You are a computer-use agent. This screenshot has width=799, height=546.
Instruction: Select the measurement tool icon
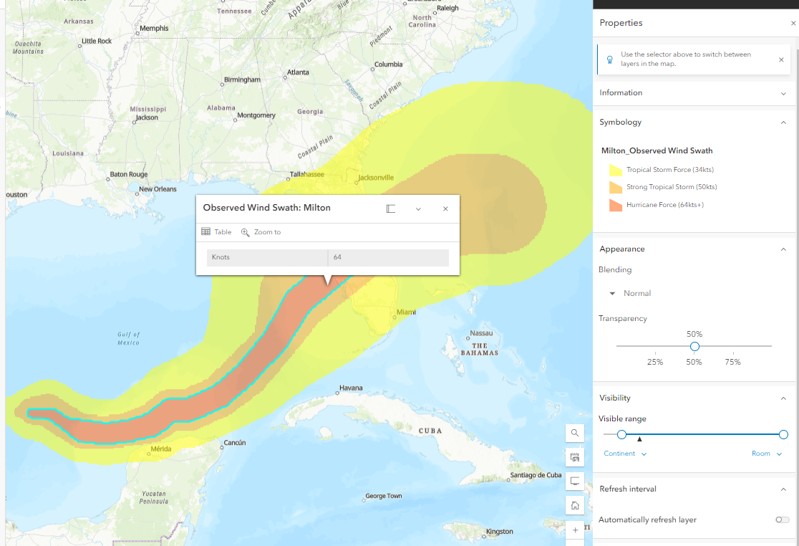click(x=575, y=481)
